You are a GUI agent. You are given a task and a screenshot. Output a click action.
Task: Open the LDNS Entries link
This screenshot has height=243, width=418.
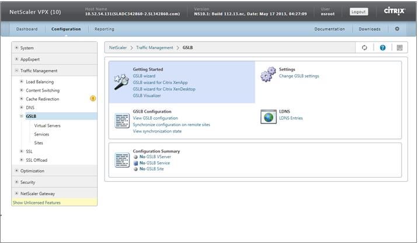[x=291, y=118]
